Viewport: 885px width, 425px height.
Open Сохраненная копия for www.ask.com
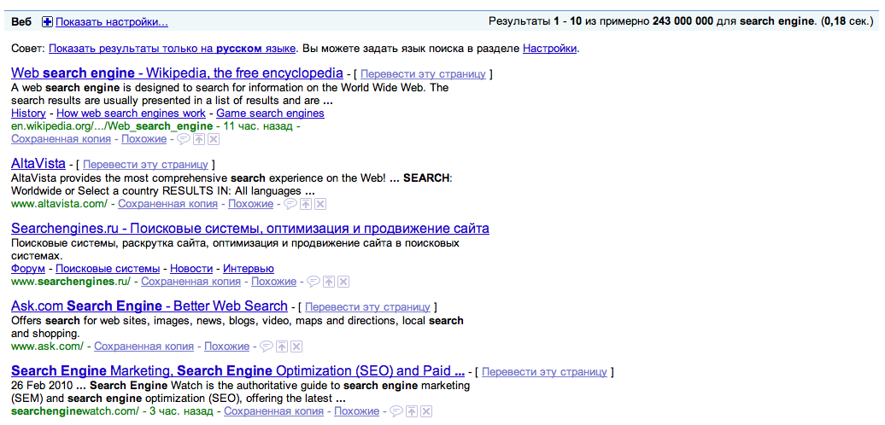(144, 346)
